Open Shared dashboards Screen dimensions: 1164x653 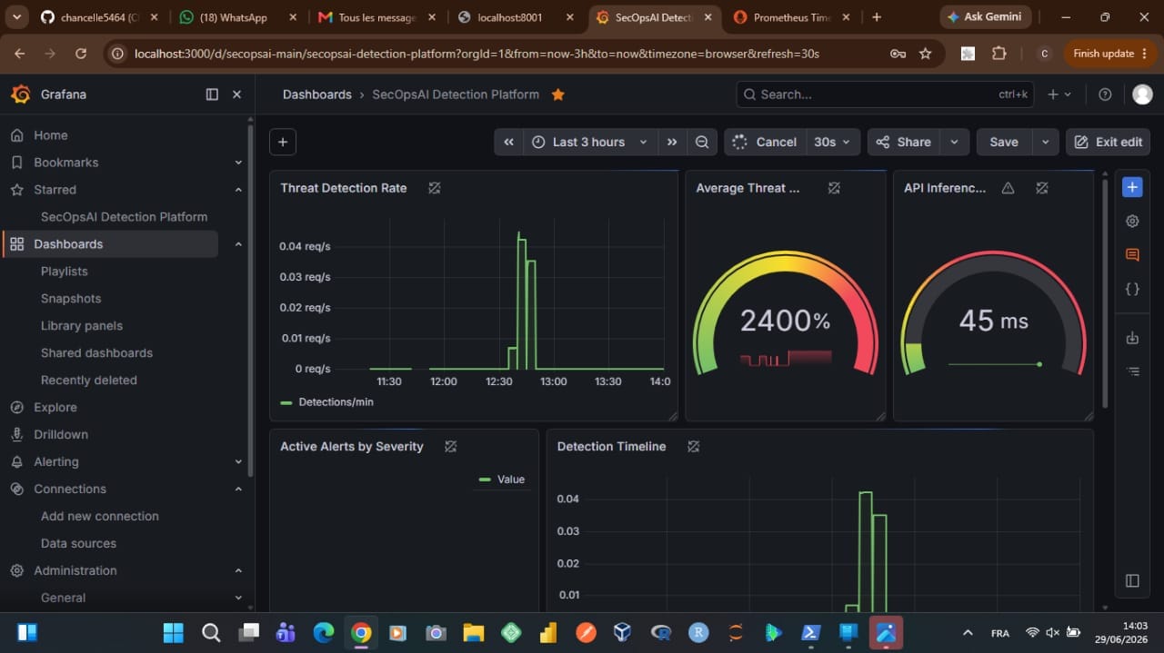96,353
